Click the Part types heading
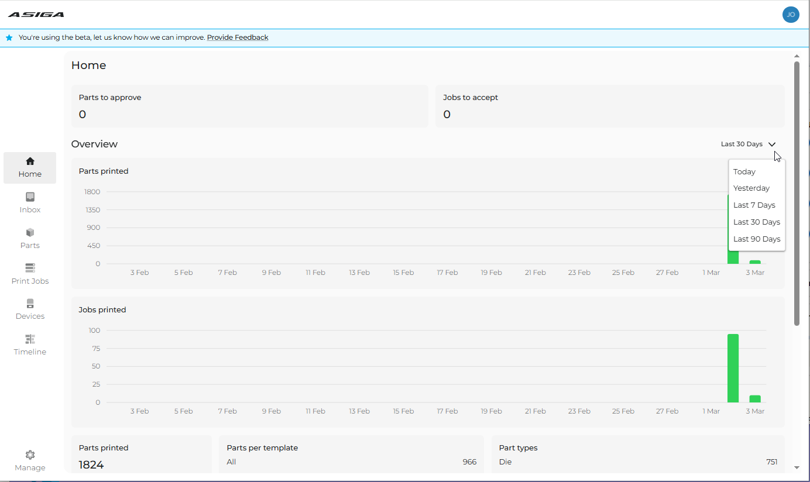810x482 pixels. point(518,448)
